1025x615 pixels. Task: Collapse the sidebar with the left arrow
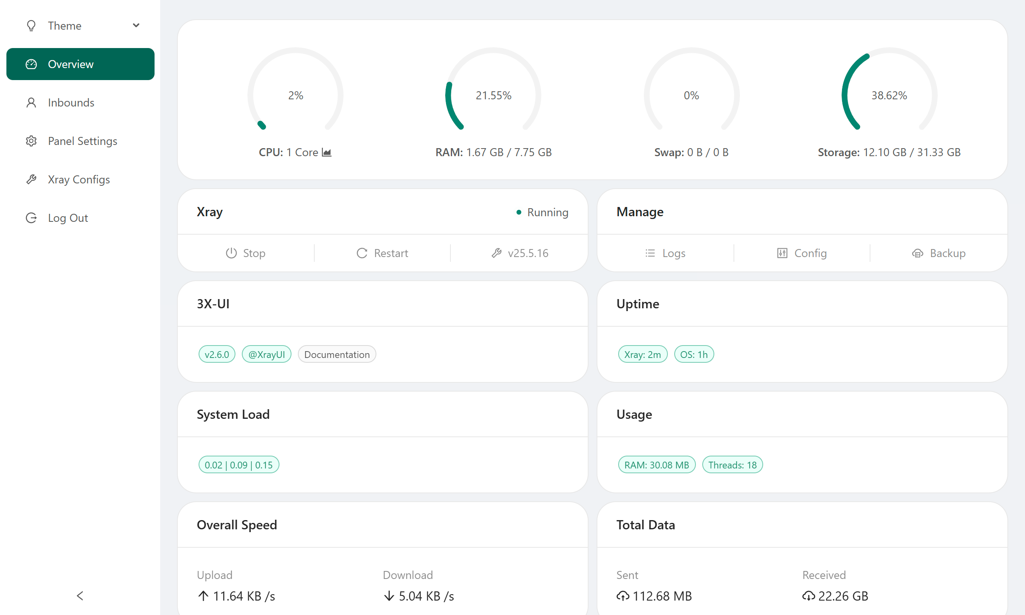(x=80, y=595)
